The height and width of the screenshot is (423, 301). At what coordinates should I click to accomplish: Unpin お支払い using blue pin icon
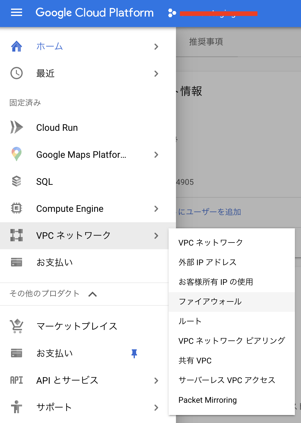[134, 354]
